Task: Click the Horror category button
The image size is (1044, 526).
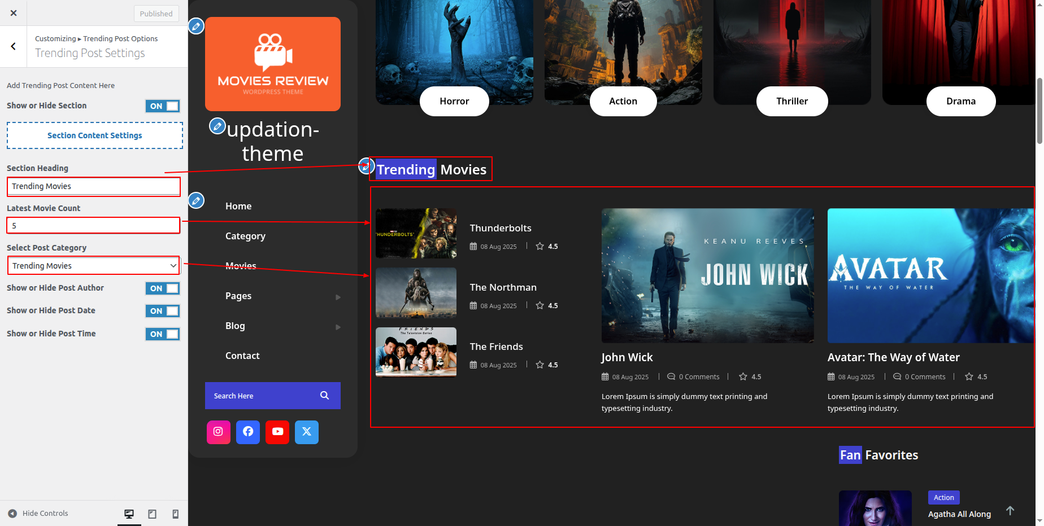Action: coord(454,101)
